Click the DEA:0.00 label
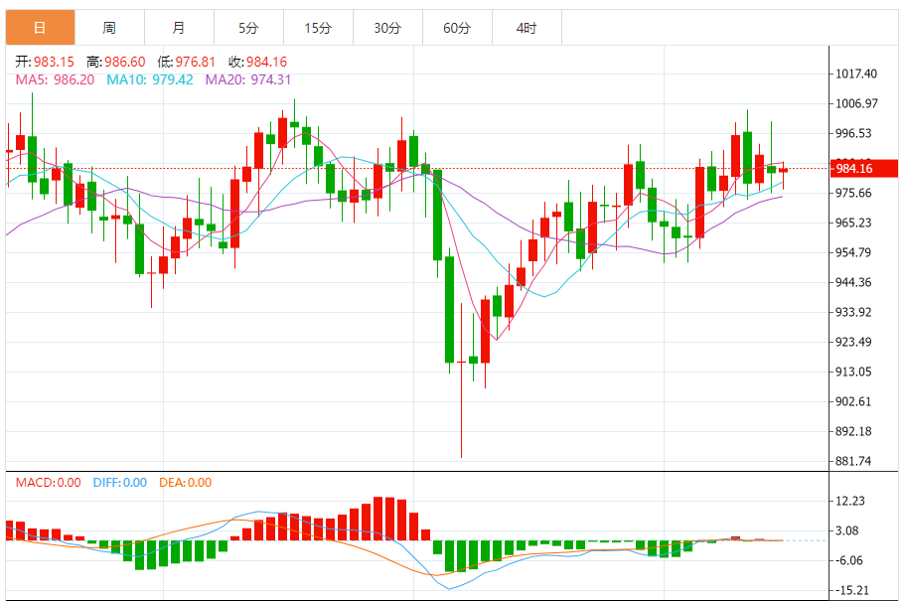This screenshot has width=903, height=601. coord(186,483)
